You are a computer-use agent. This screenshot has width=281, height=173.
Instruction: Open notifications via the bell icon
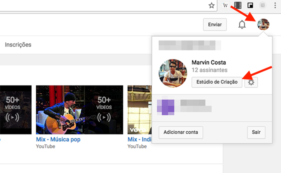point(242,25)
